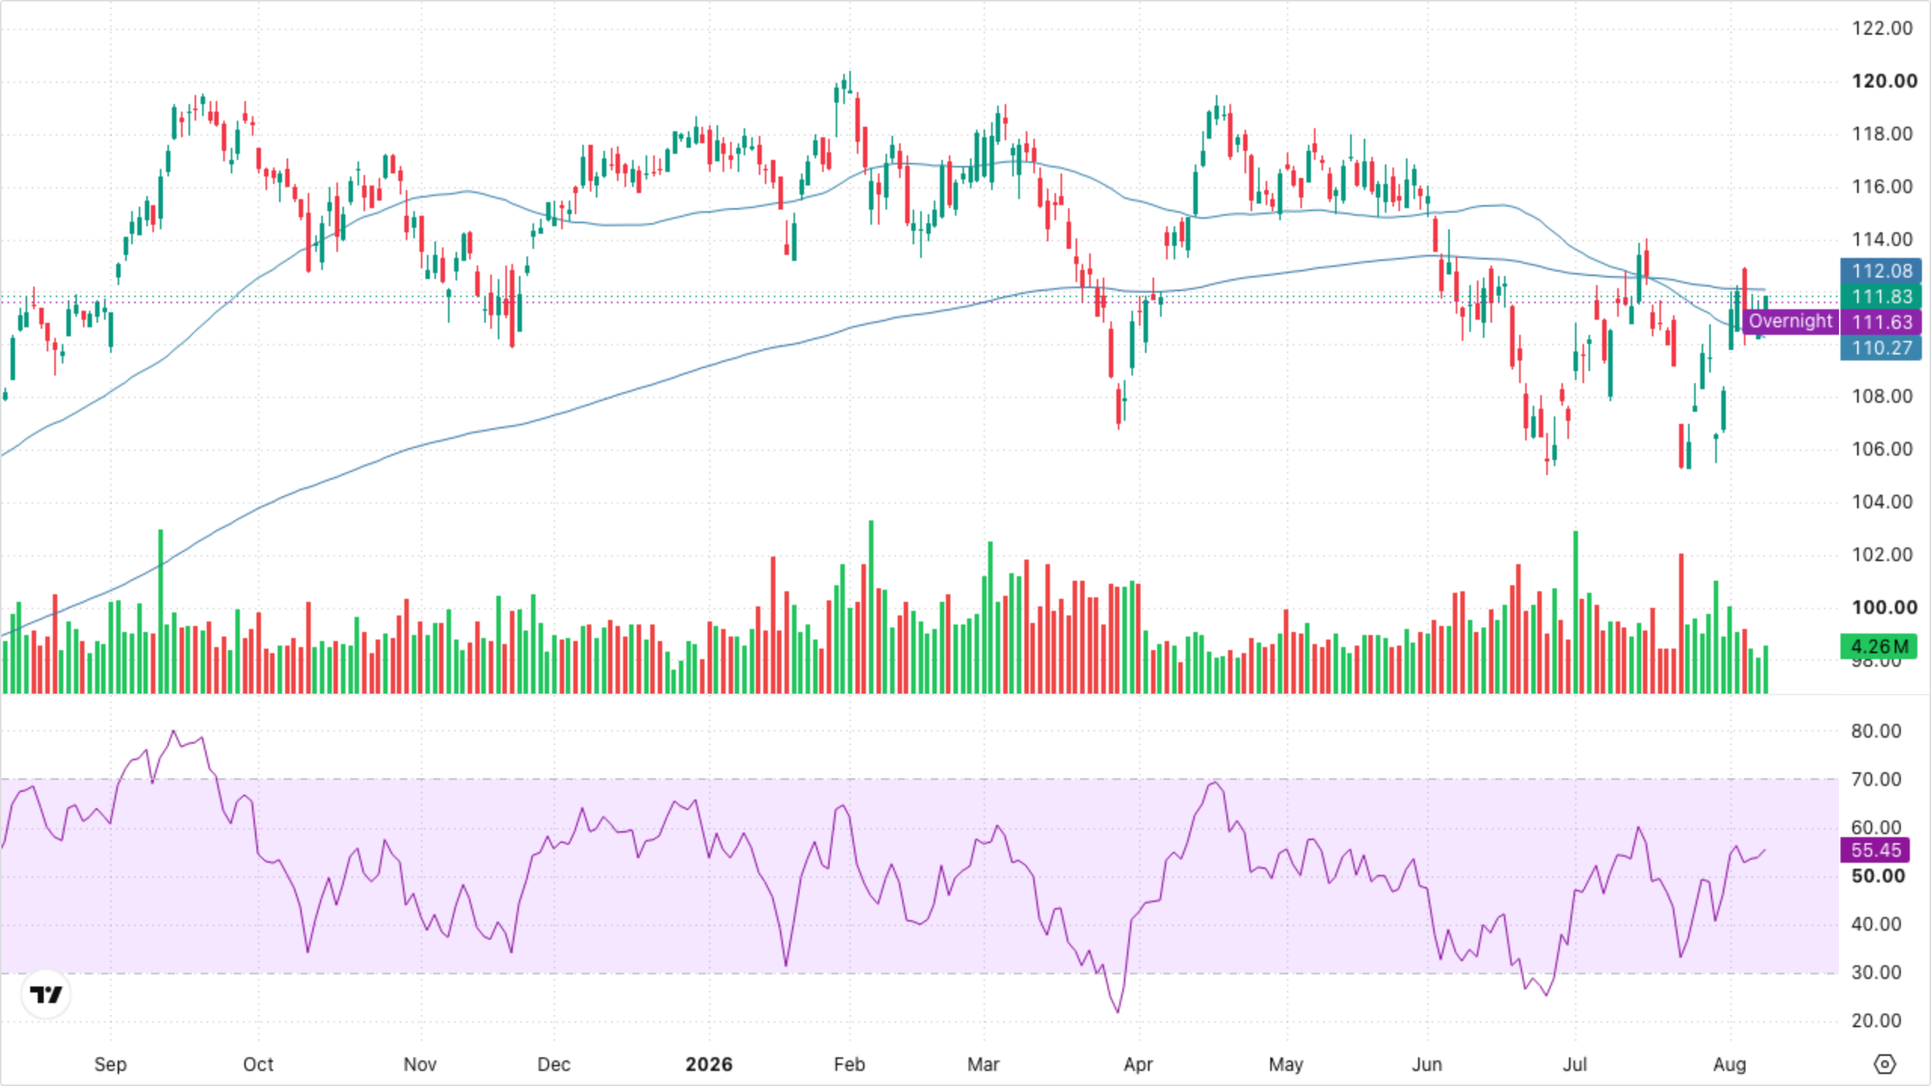Click the TradingView logo icon

click(46, 995)
